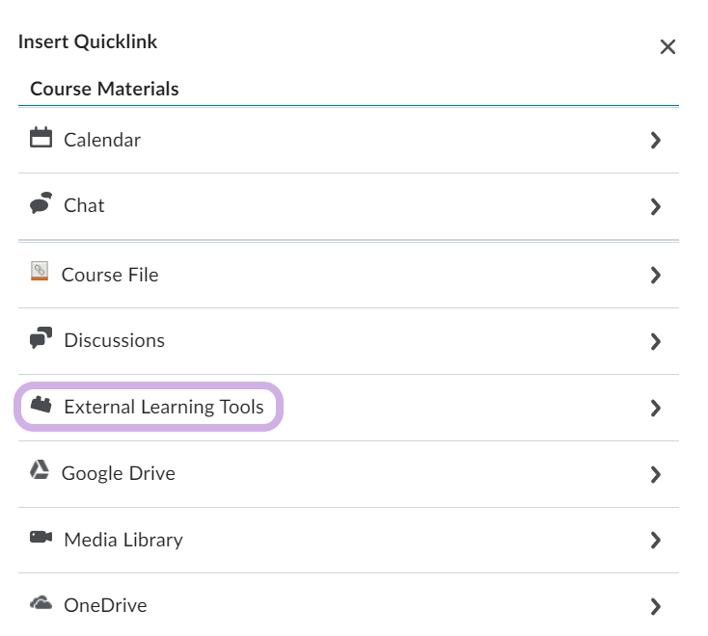The image size is (708, 636).
Task: Expand the Chat row chevron
Action: 656,206
